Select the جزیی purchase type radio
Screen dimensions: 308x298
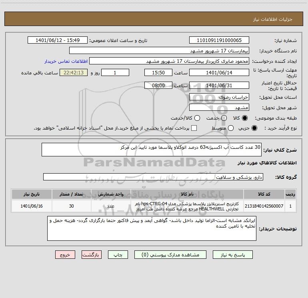(x=254, y=128)
